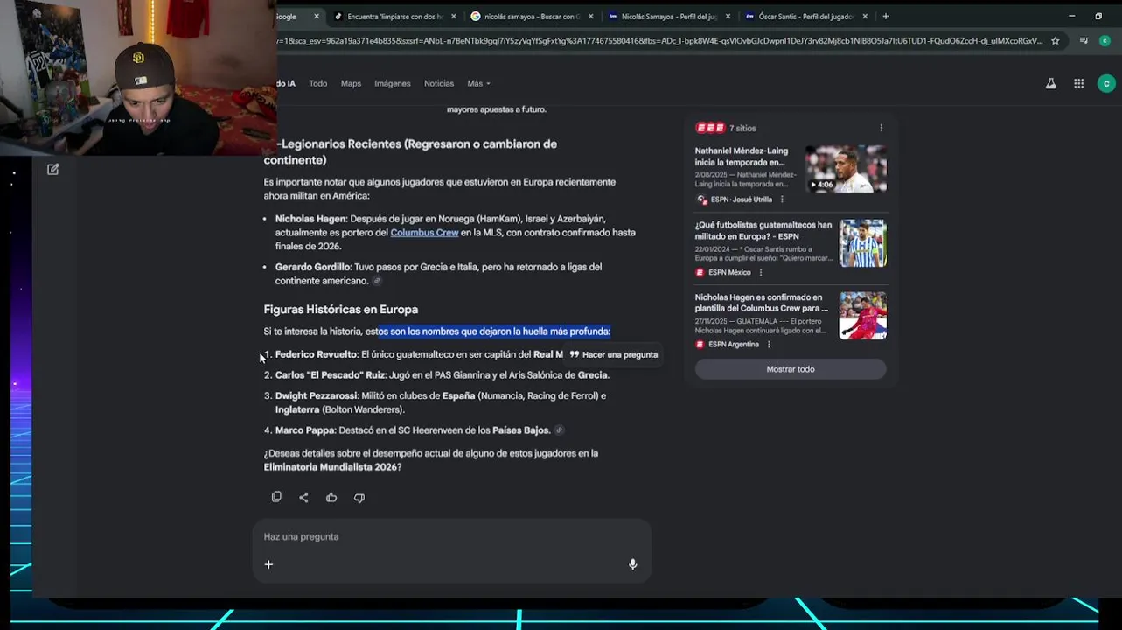Click 'Federico Revuelto' list entry

click(317, 354)
